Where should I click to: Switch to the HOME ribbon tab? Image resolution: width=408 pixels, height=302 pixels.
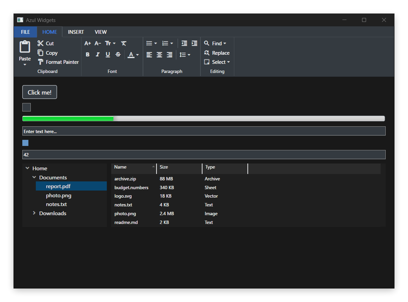(50, 32)
